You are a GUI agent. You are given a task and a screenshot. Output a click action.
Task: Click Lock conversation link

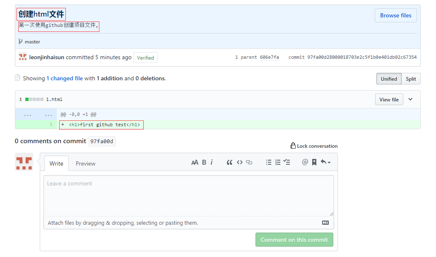(x=317, y=146)
